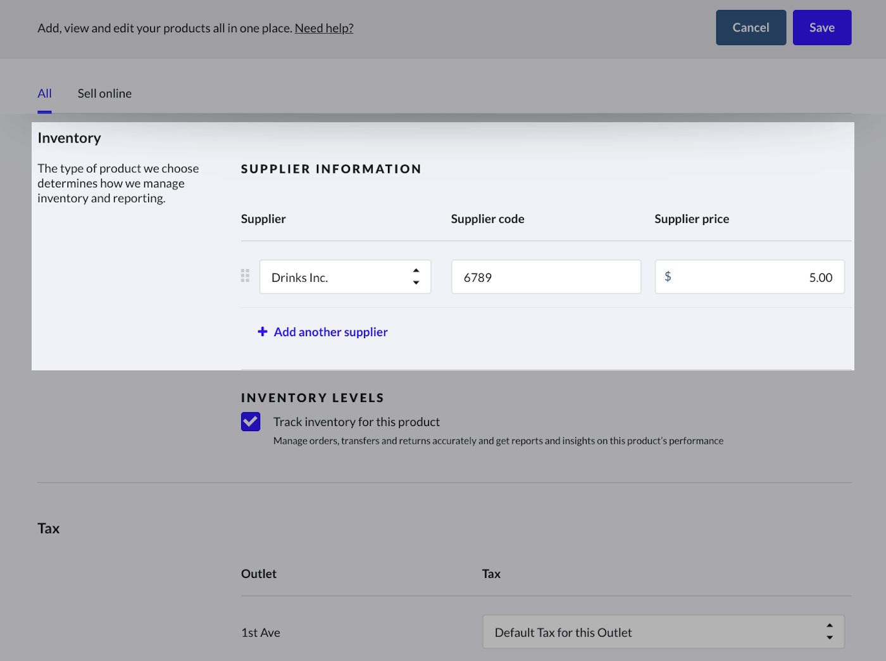Click the 5.00 value in Supplier price

[x=820, y=278]
